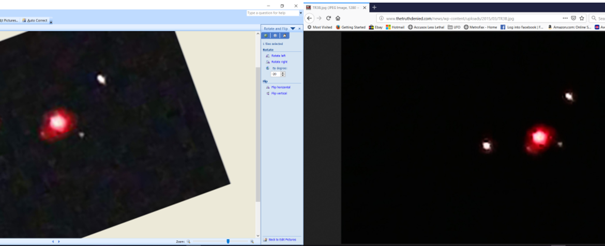Click the scroll up arrow in picture view
The width and height of the screenshot is (605, 246).
[x=258, y=34]
